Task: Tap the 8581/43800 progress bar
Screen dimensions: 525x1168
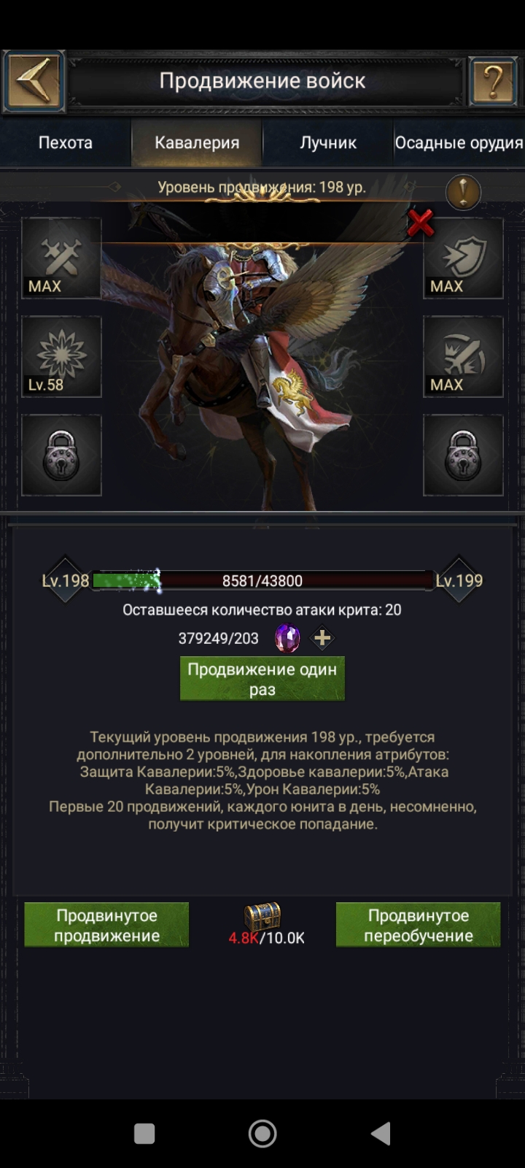Action: tap(262, 581)
